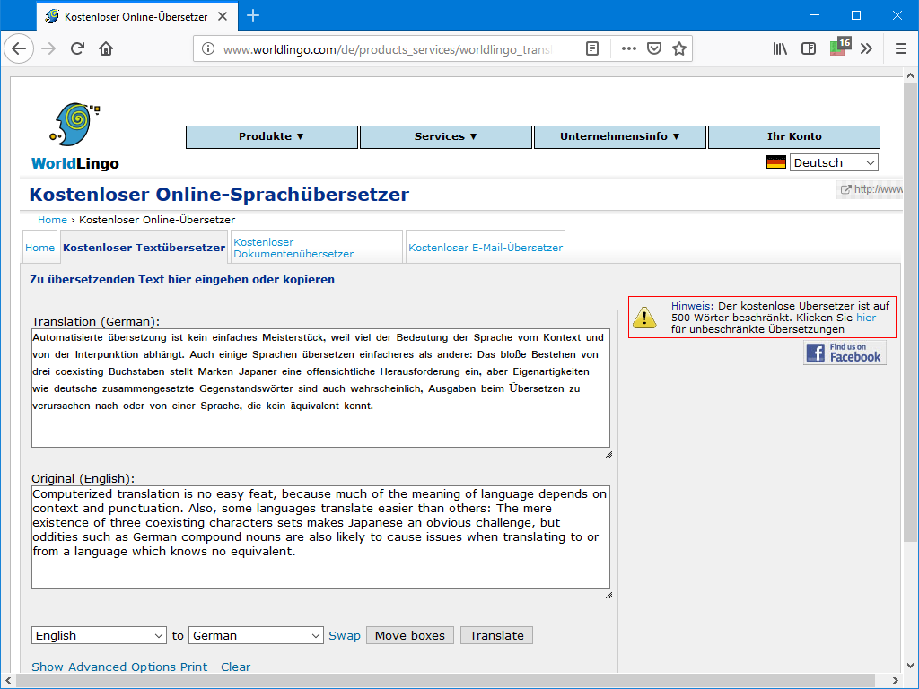This screenshot has height=689, width=919.
Task: Go to Ihr Konto
Action: (794, 136)
